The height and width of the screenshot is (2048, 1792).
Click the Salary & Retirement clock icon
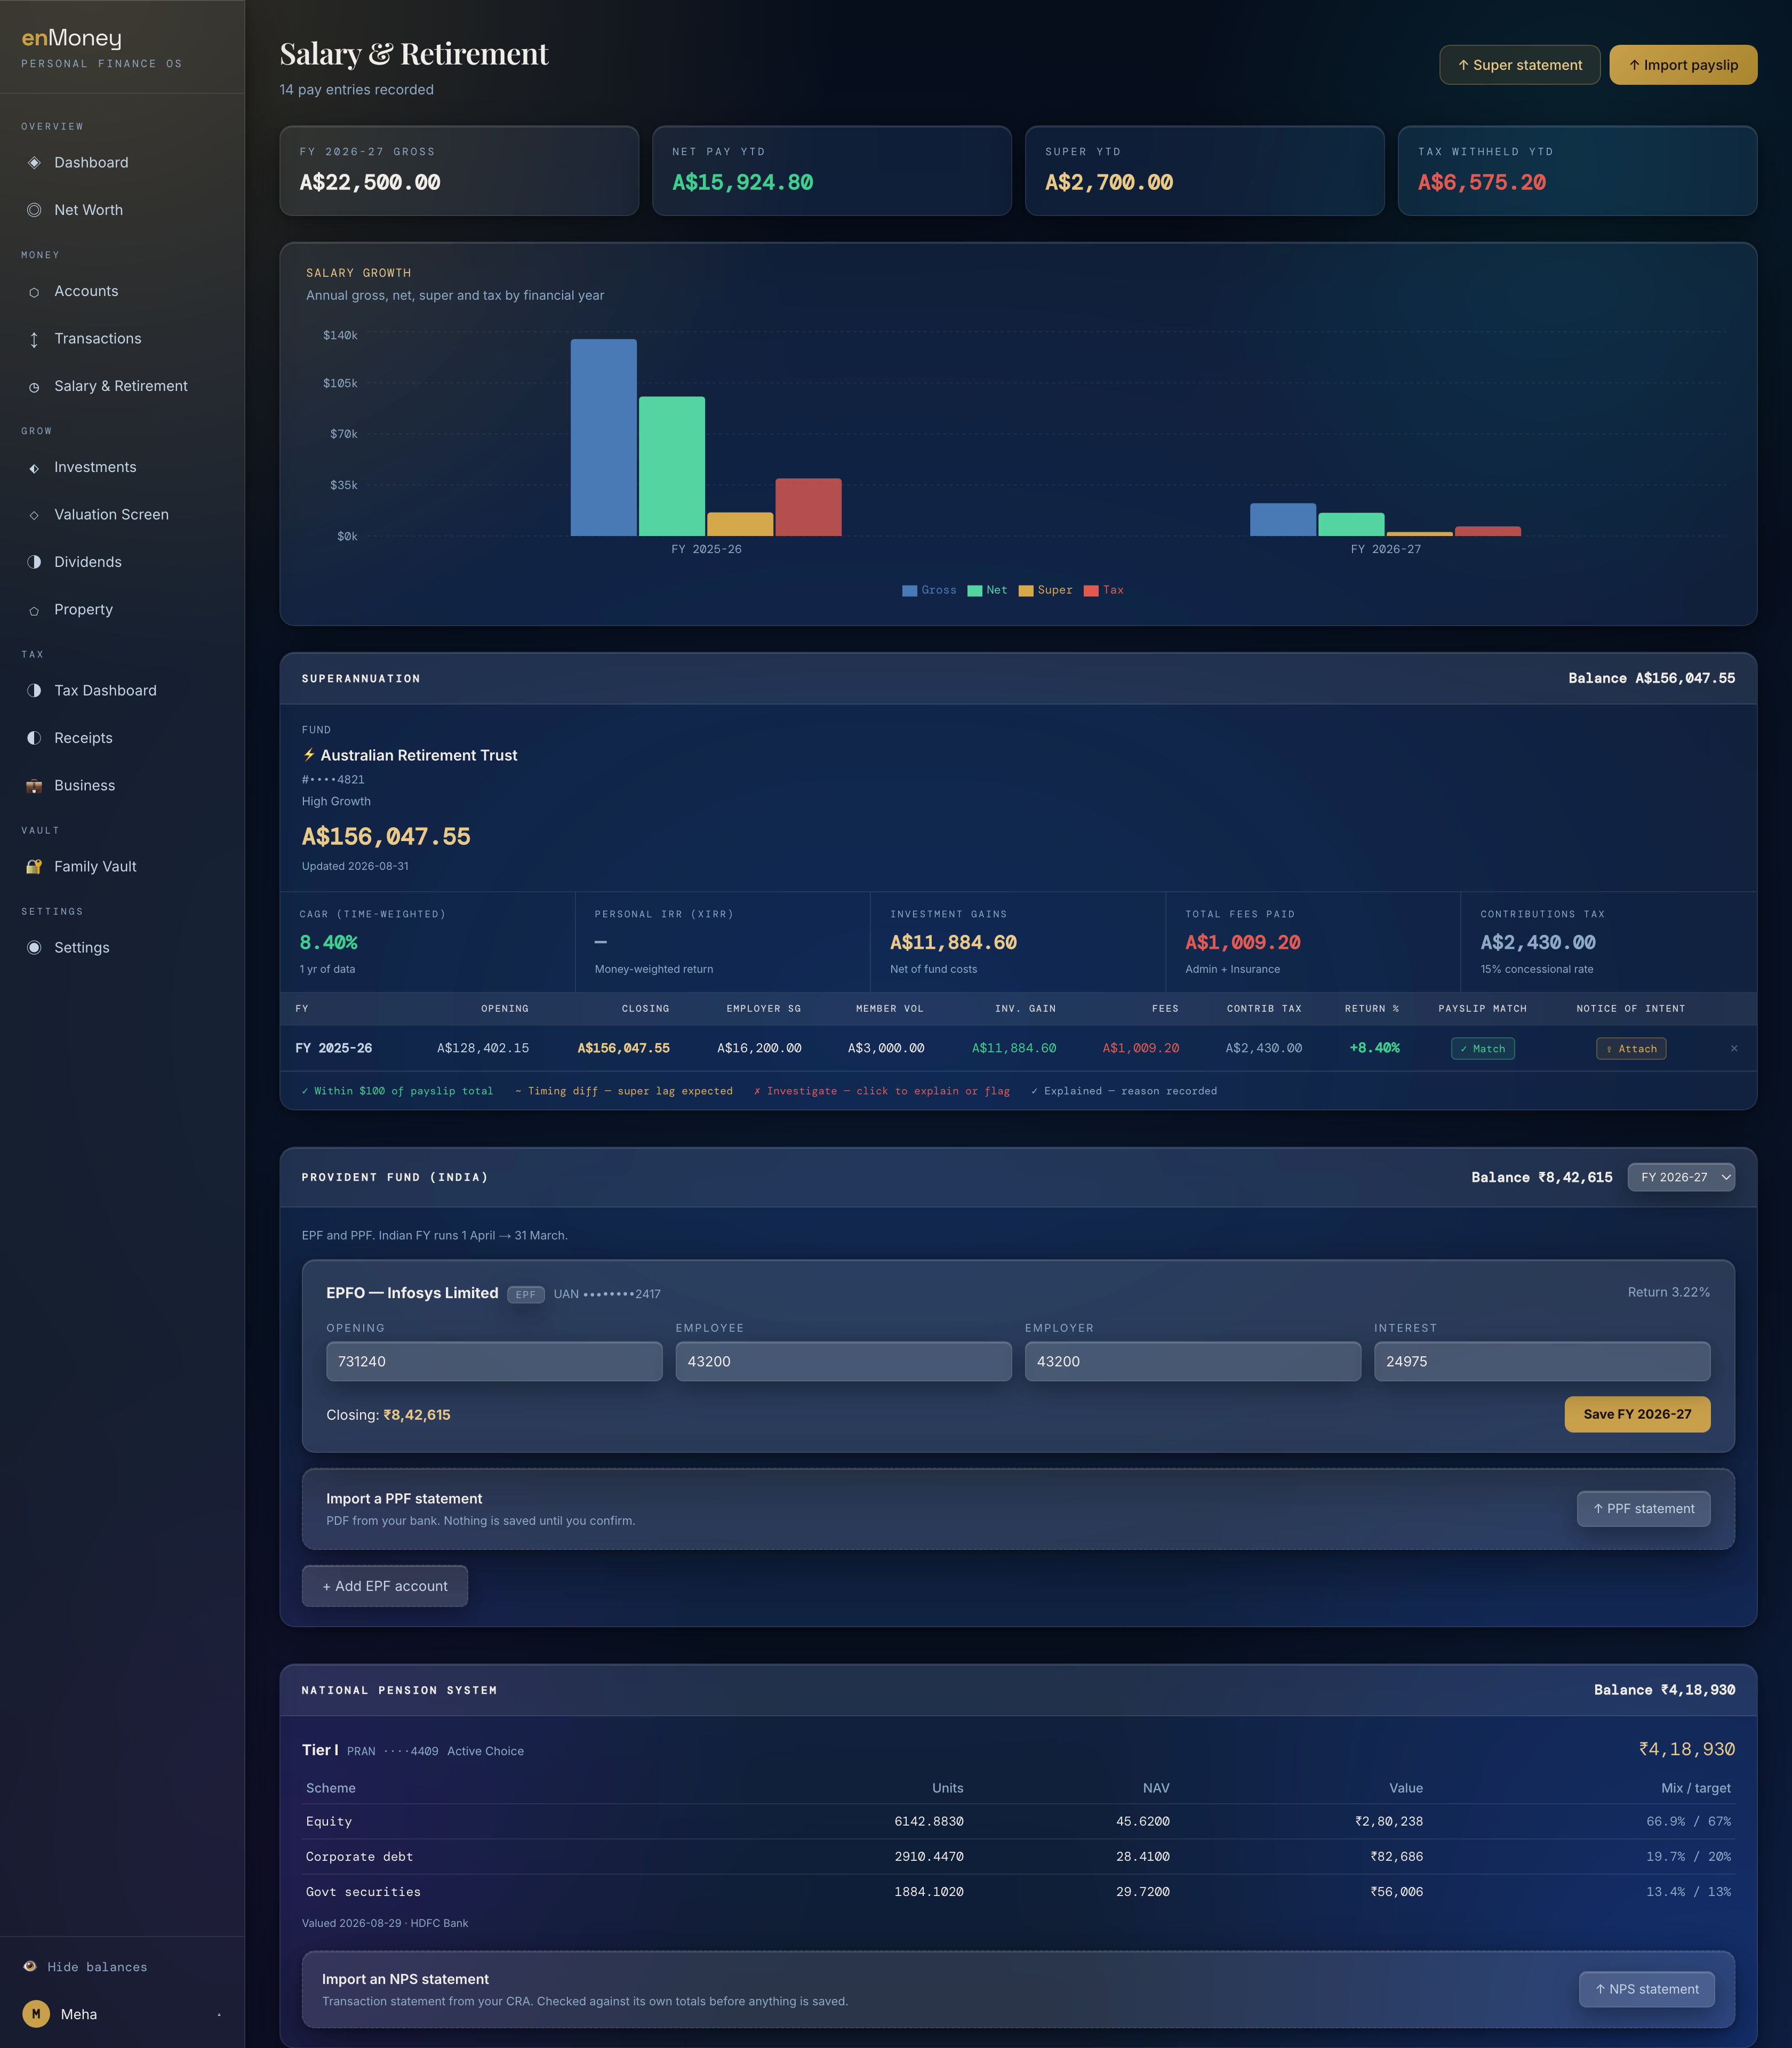click(34, 387)
